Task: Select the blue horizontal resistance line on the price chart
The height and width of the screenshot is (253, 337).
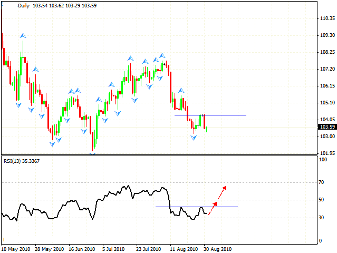Action: click(210, 115)
